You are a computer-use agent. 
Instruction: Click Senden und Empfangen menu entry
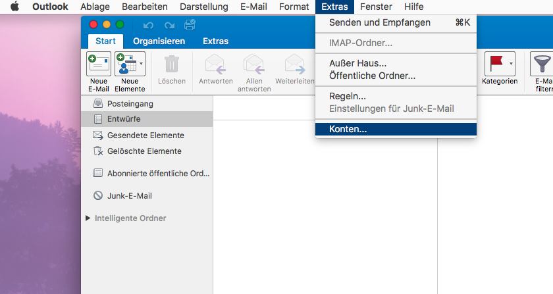pyautogui.click(x=380, y=22)
